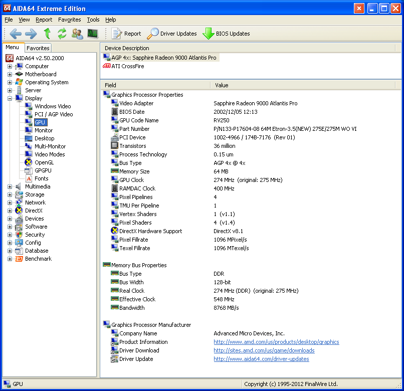Refresh using the green circular arrows icon
Screen dimensions: 404x391
[x=62, y=34]
